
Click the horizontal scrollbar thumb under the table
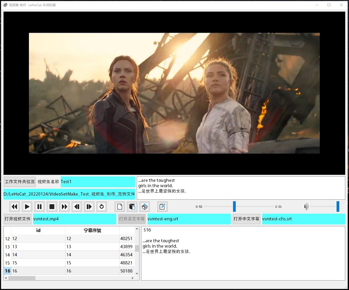coord(22,278)
